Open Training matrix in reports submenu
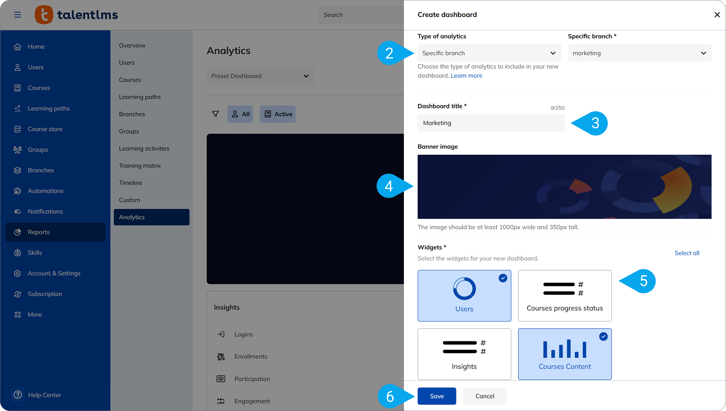This screenshot has height=411, width=726. (x=140, y=166)
